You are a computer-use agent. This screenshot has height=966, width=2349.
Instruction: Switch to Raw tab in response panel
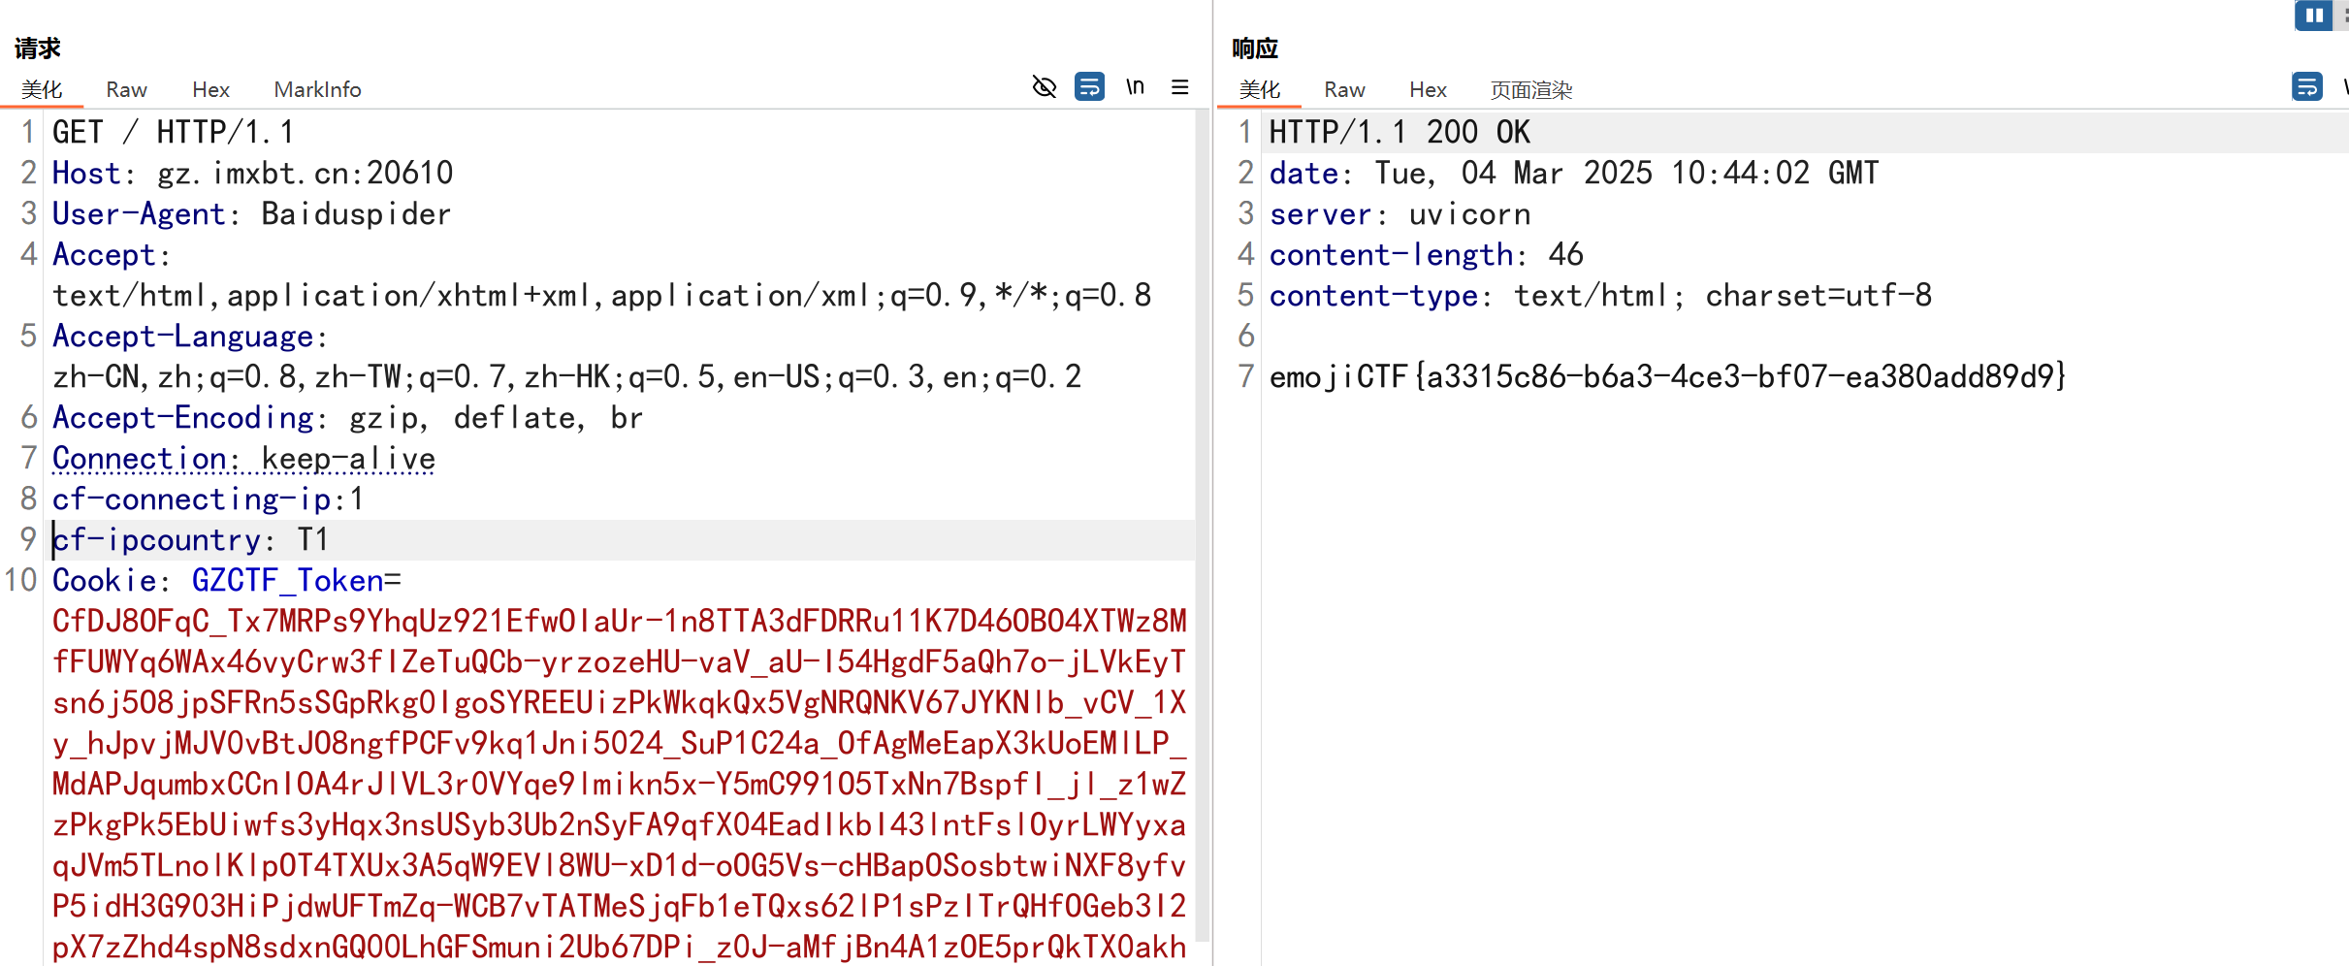coord(1344,89)
